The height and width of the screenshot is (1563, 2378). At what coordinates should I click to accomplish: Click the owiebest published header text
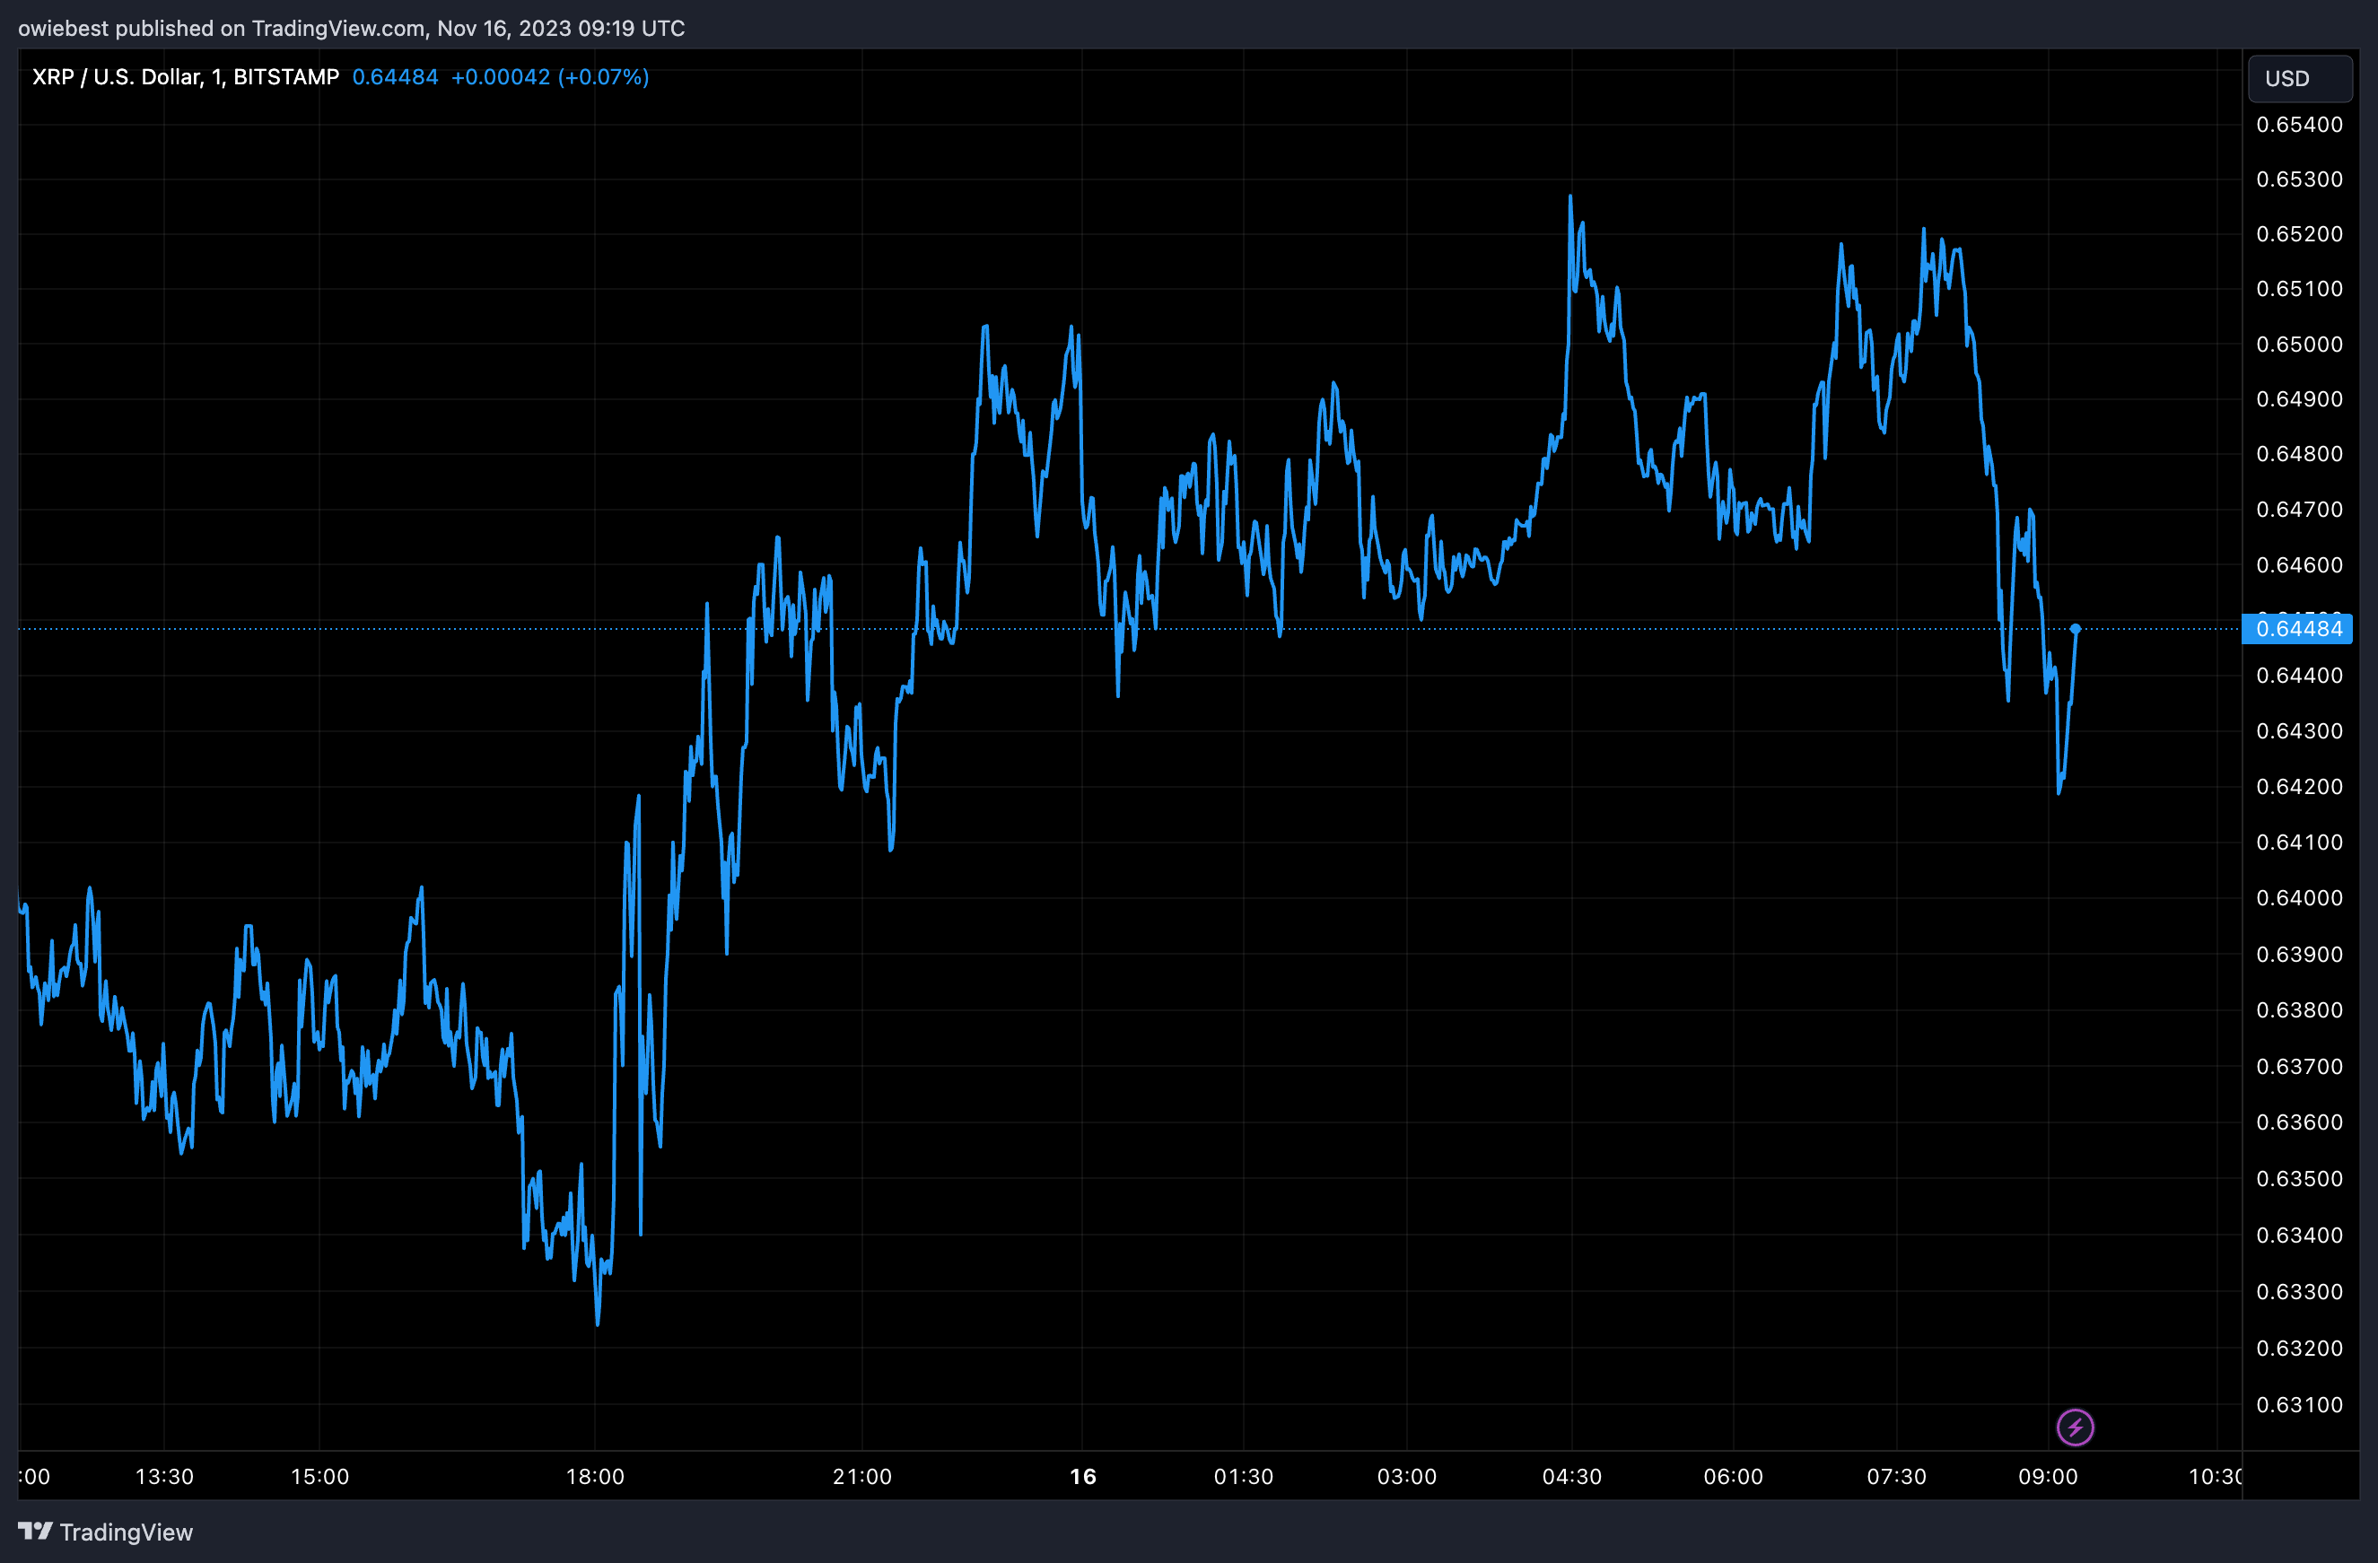(x=351, y=28)
